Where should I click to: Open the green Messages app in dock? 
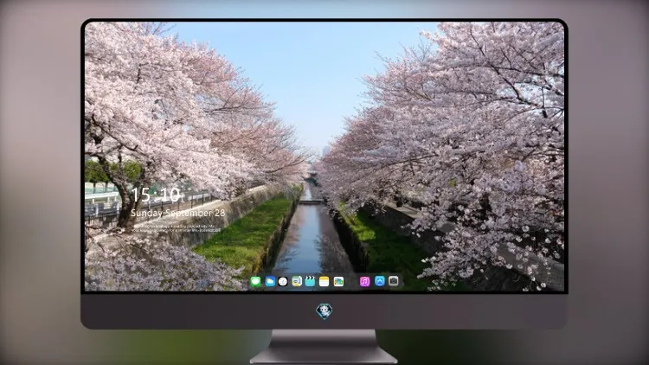pyautogui.click(x=256, y=281)
